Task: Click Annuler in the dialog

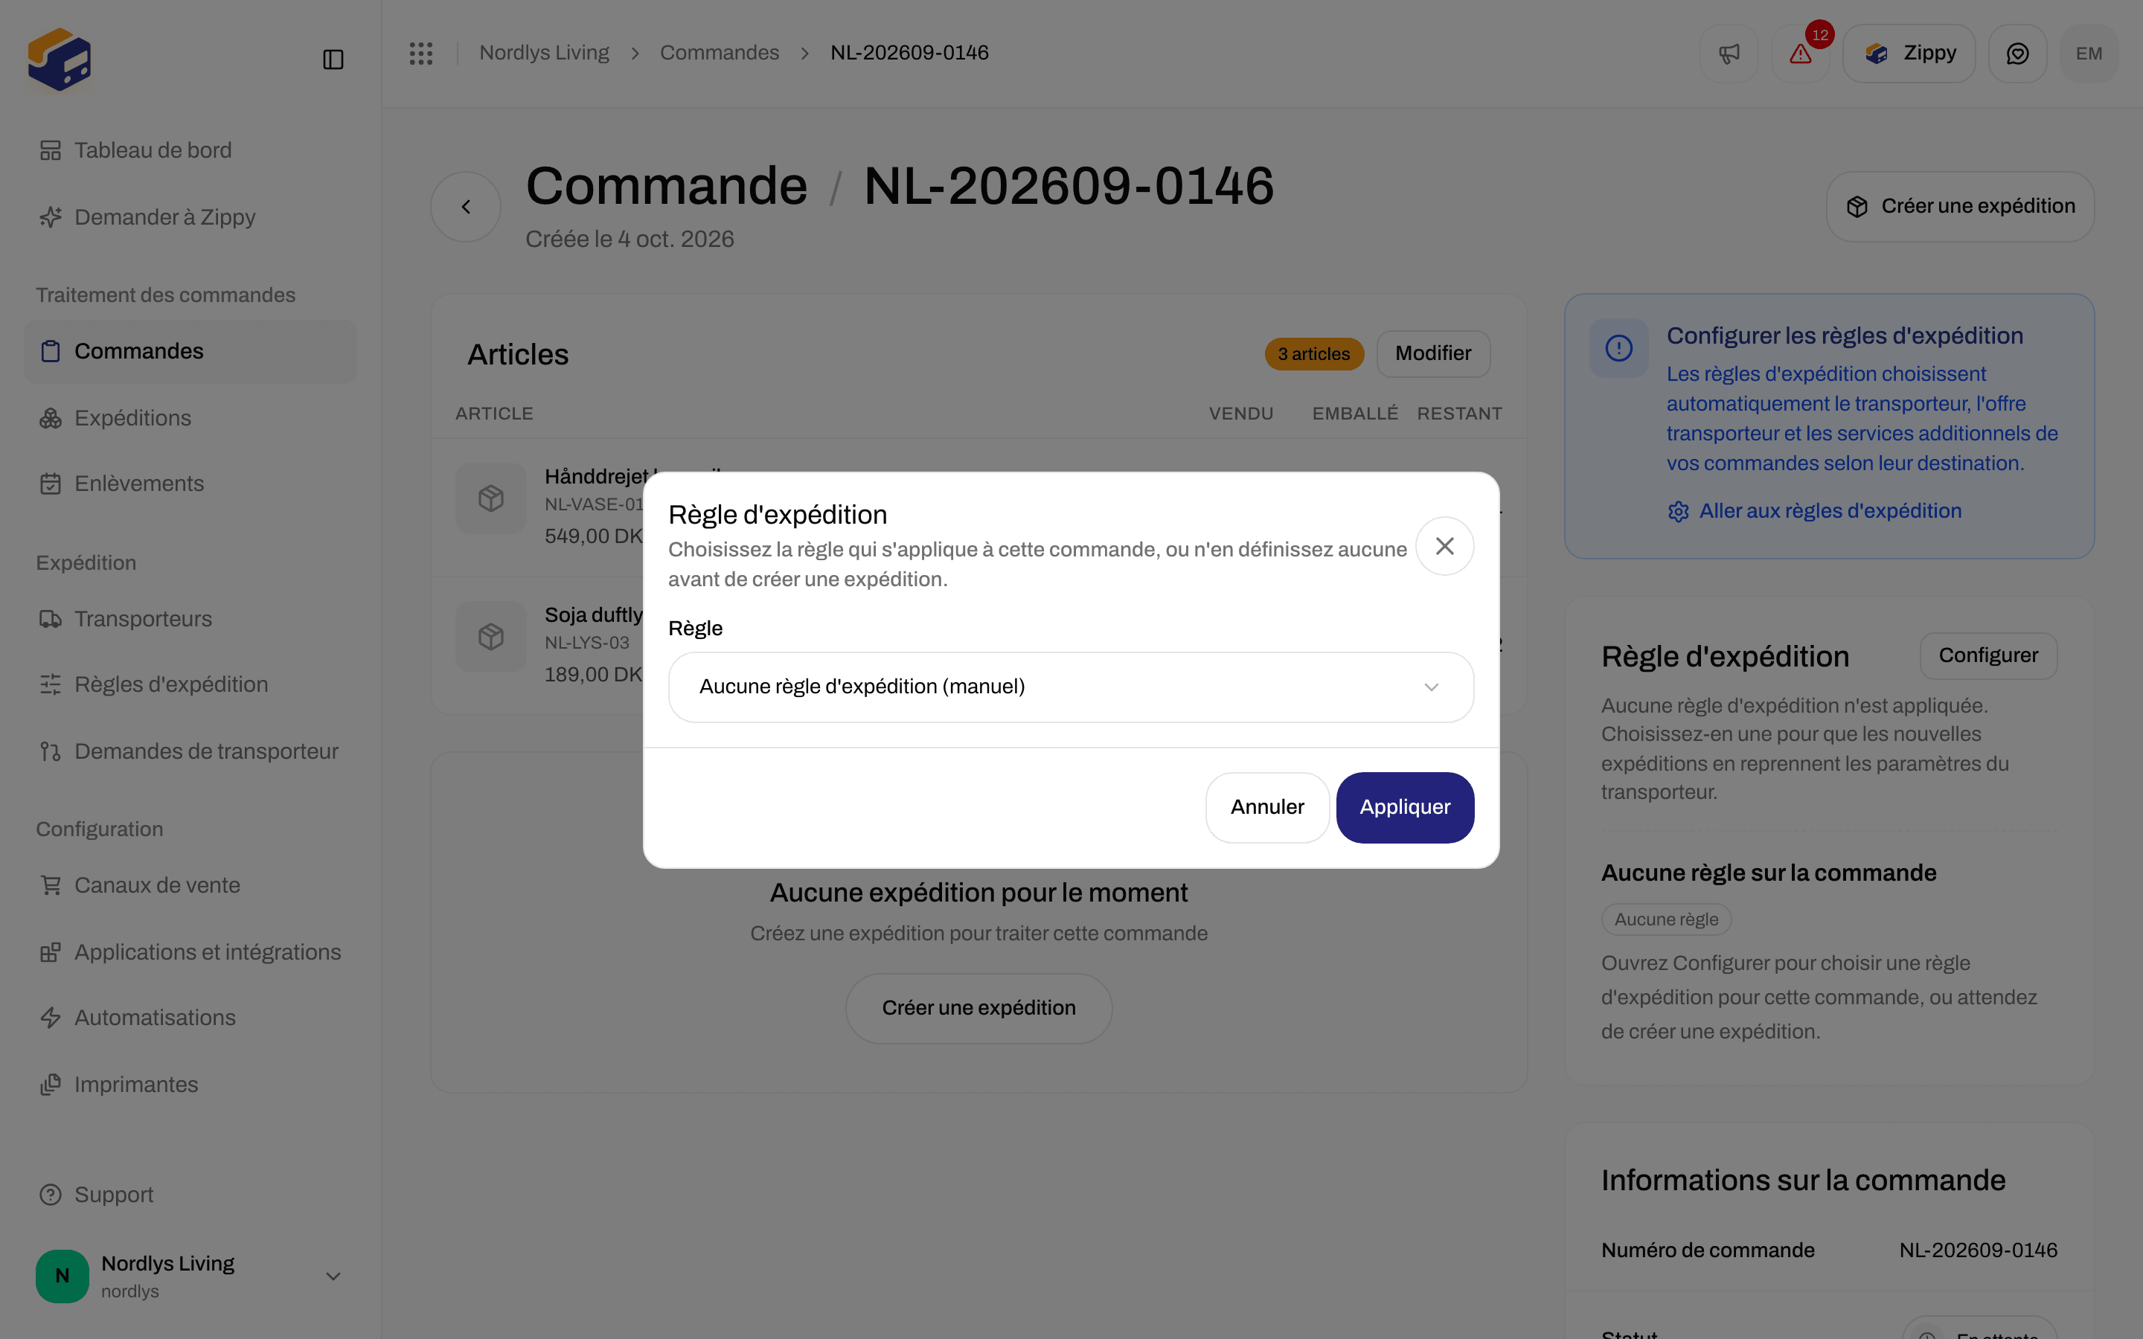Action: (1266, 807)
